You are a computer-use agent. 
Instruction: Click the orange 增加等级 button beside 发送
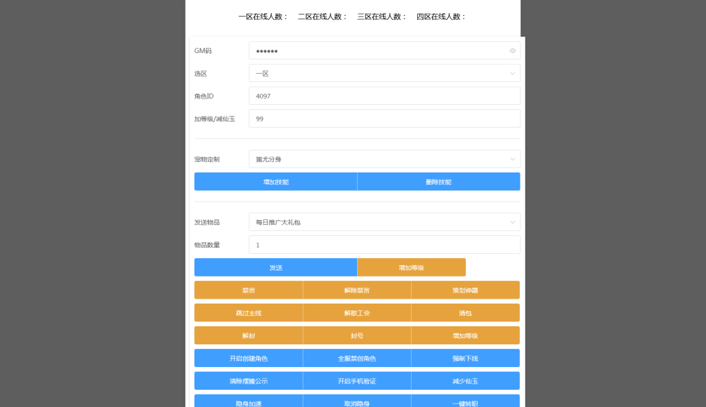click(411, 267)
